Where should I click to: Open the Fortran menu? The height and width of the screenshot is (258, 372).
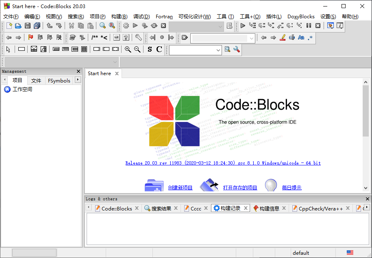pyautogui.click(x=164, y=17)
